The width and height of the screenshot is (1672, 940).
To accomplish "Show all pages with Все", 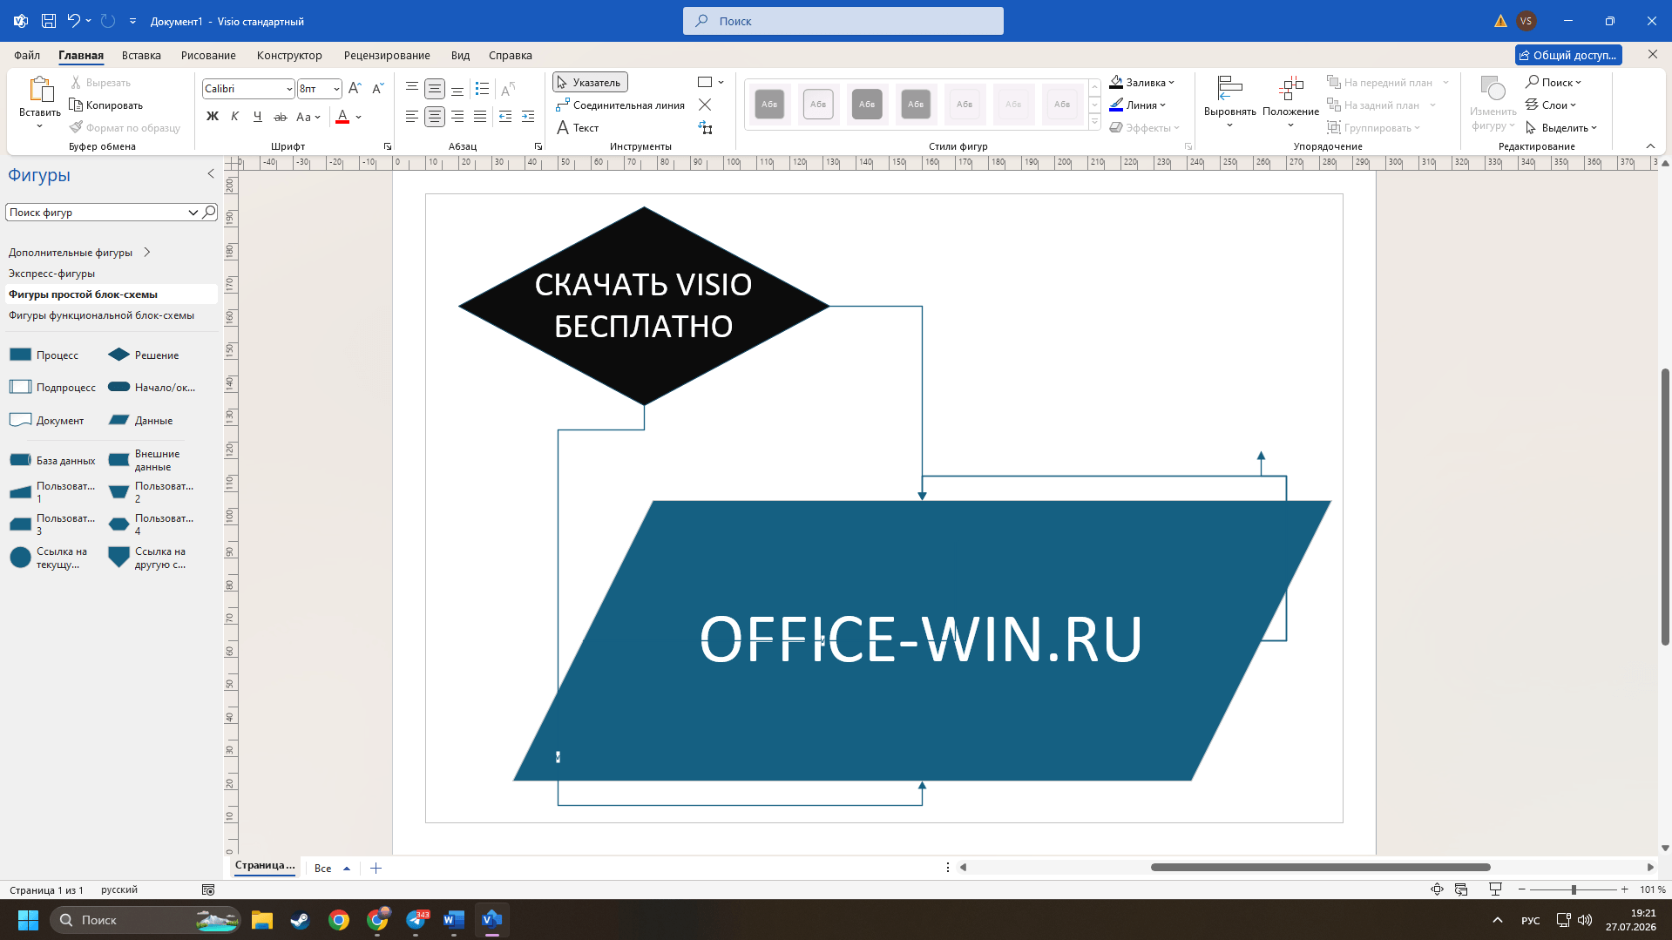I will 332,869.
